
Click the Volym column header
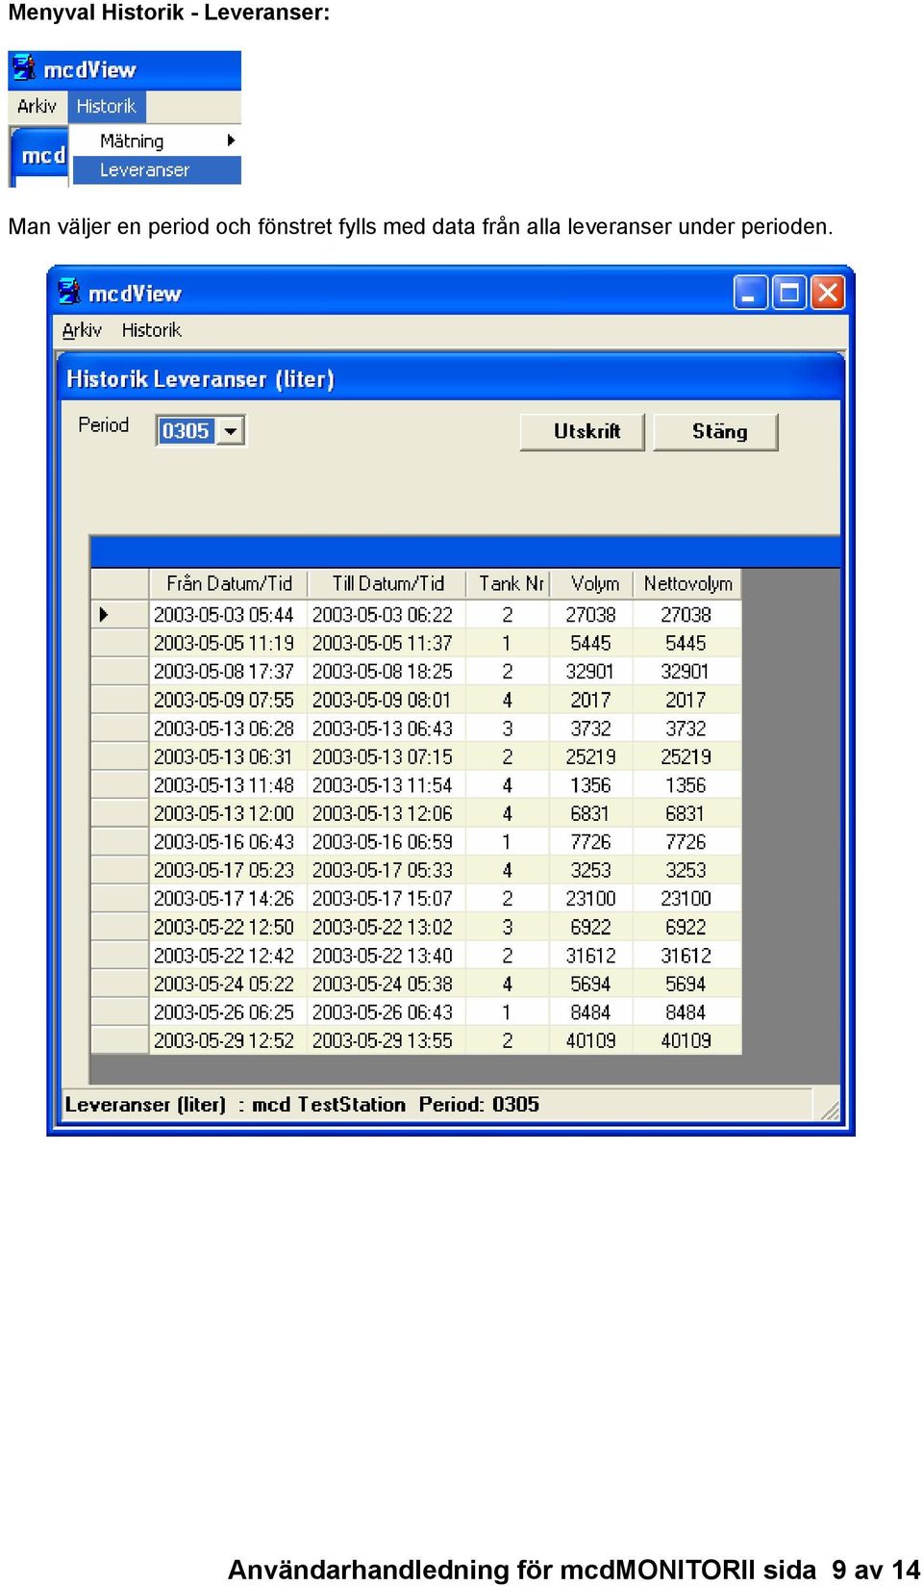tap(591, 583)
